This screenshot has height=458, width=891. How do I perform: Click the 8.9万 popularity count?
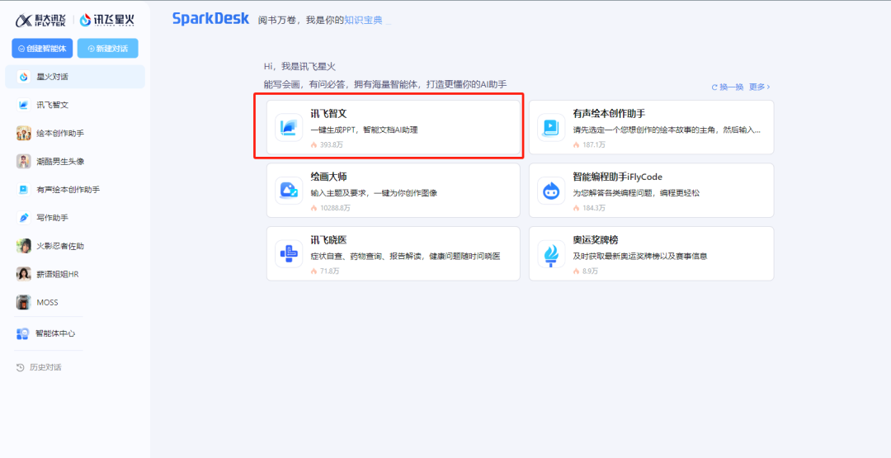point(590,271)
